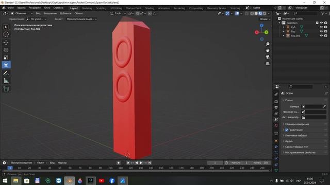330x185 pixels.
Task: Open shading options dropdown arrow
Action: (269, 13)
